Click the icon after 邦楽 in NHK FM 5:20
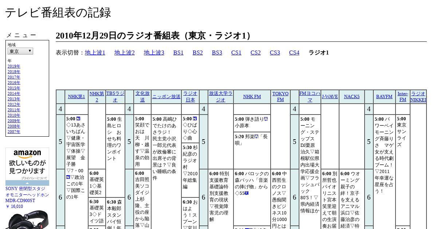Viewport: 437px width, 229px height. click(256, 137)
